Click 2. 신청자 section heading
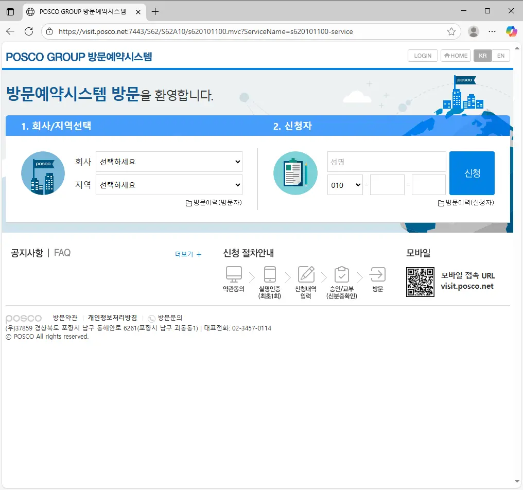Screen dimensions: 523x490 click(x=292, y=126)
